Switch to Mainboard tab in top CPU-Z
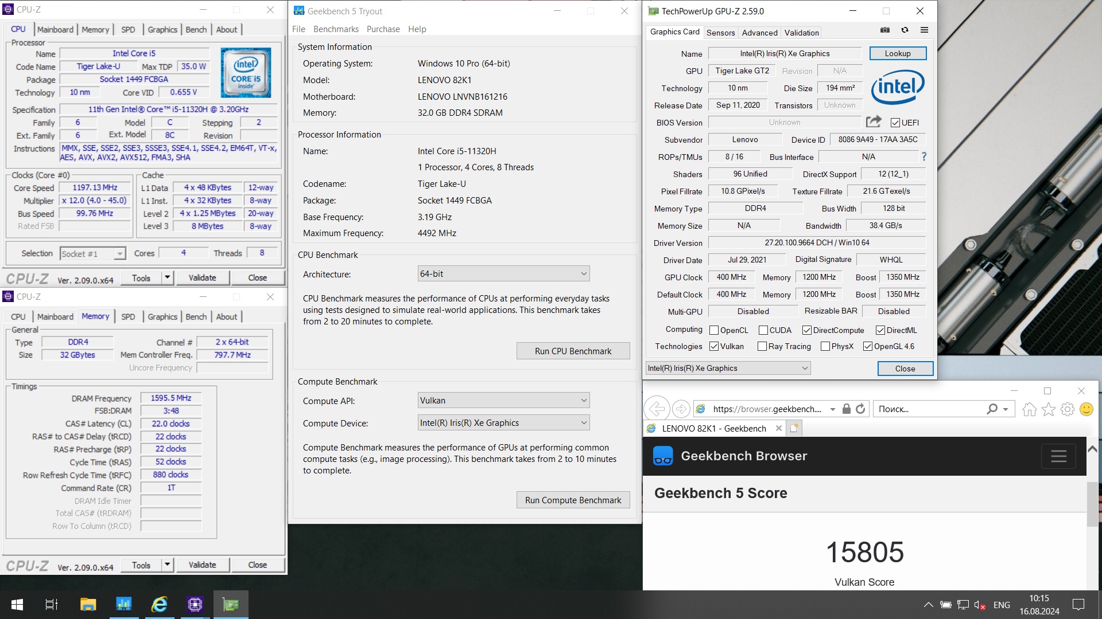The height and width of the screenshot is (619, 1102). coord(55,29)
